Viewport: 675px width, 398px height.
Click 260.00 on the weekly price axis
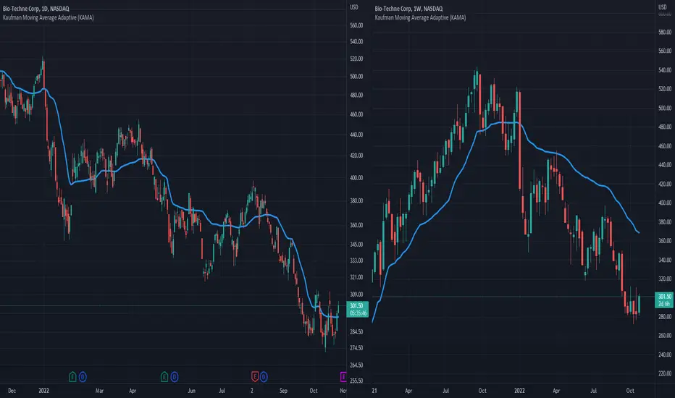coord(665,336)
